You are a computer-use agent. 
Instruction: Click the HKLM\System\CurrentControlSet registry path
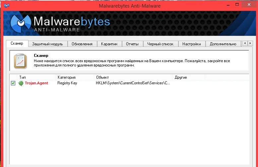[x=133, y=83]
